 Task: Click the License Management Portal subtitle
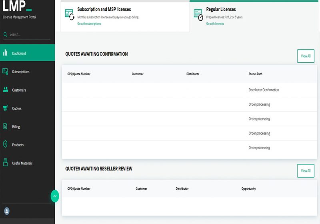tap(19, 17)
